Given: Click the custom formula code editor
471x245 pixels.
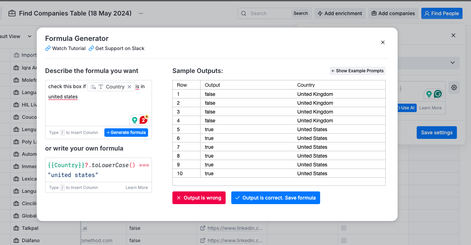Looking at the screenshot, I should [98, 170].
